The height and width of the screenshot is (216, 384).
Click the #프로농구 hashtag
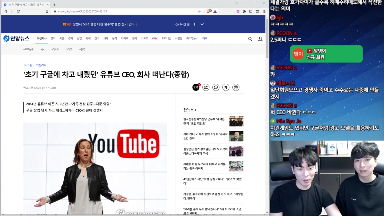click(x=28, y=49)
